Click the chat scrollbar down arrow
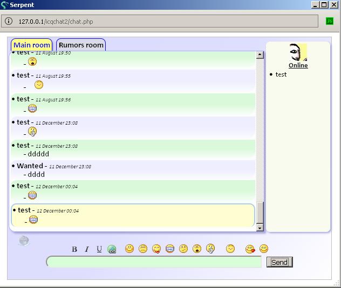The height and width of the screenshot is (288, 341). pos(260,228)
